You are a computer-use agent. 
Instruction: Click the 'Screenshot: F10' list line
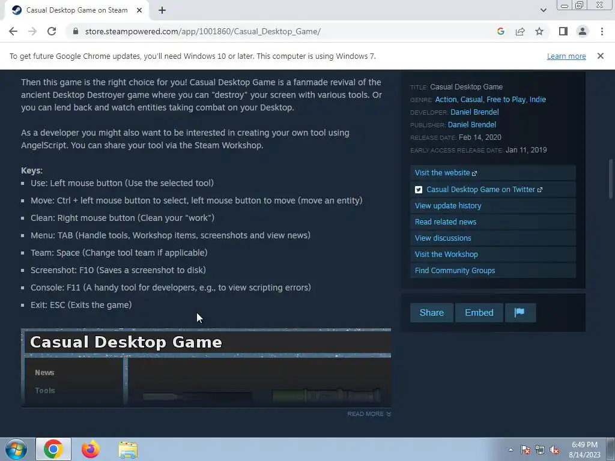tap(118, 270)
